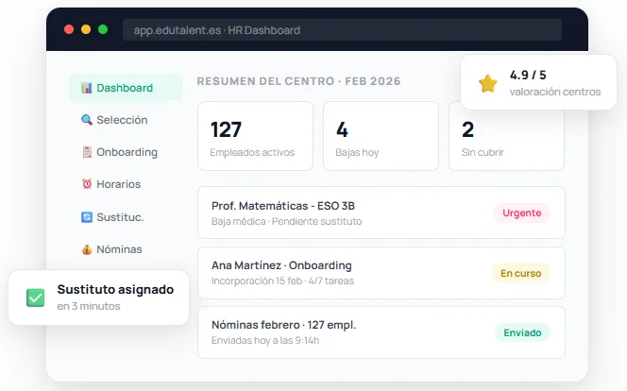Open the 127 Empleados activos card
The image size is (627, 391).
click(x=256, y=136)
